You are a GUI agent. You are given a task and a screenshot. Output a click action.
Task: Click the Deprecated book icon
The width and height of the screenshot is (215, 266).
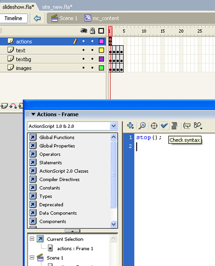point(33,204)
